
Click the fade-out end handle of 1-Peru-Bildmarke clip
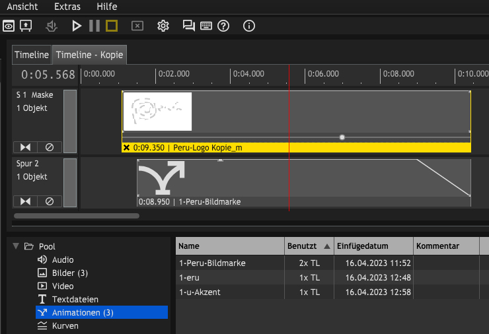point(469,195)
